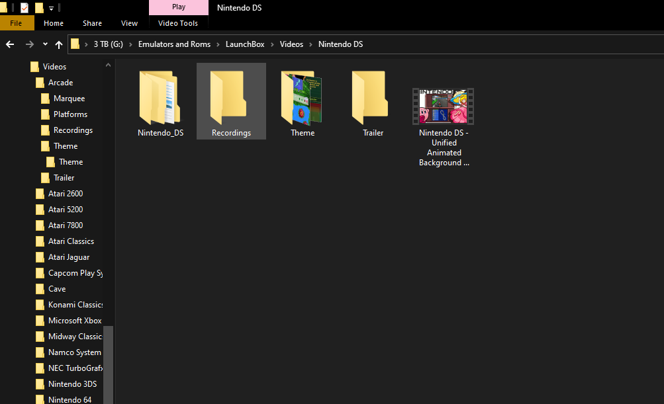664x404 pixels.
Task: Select the Nintendo_DS folder icon
Action: pos(160,98)
